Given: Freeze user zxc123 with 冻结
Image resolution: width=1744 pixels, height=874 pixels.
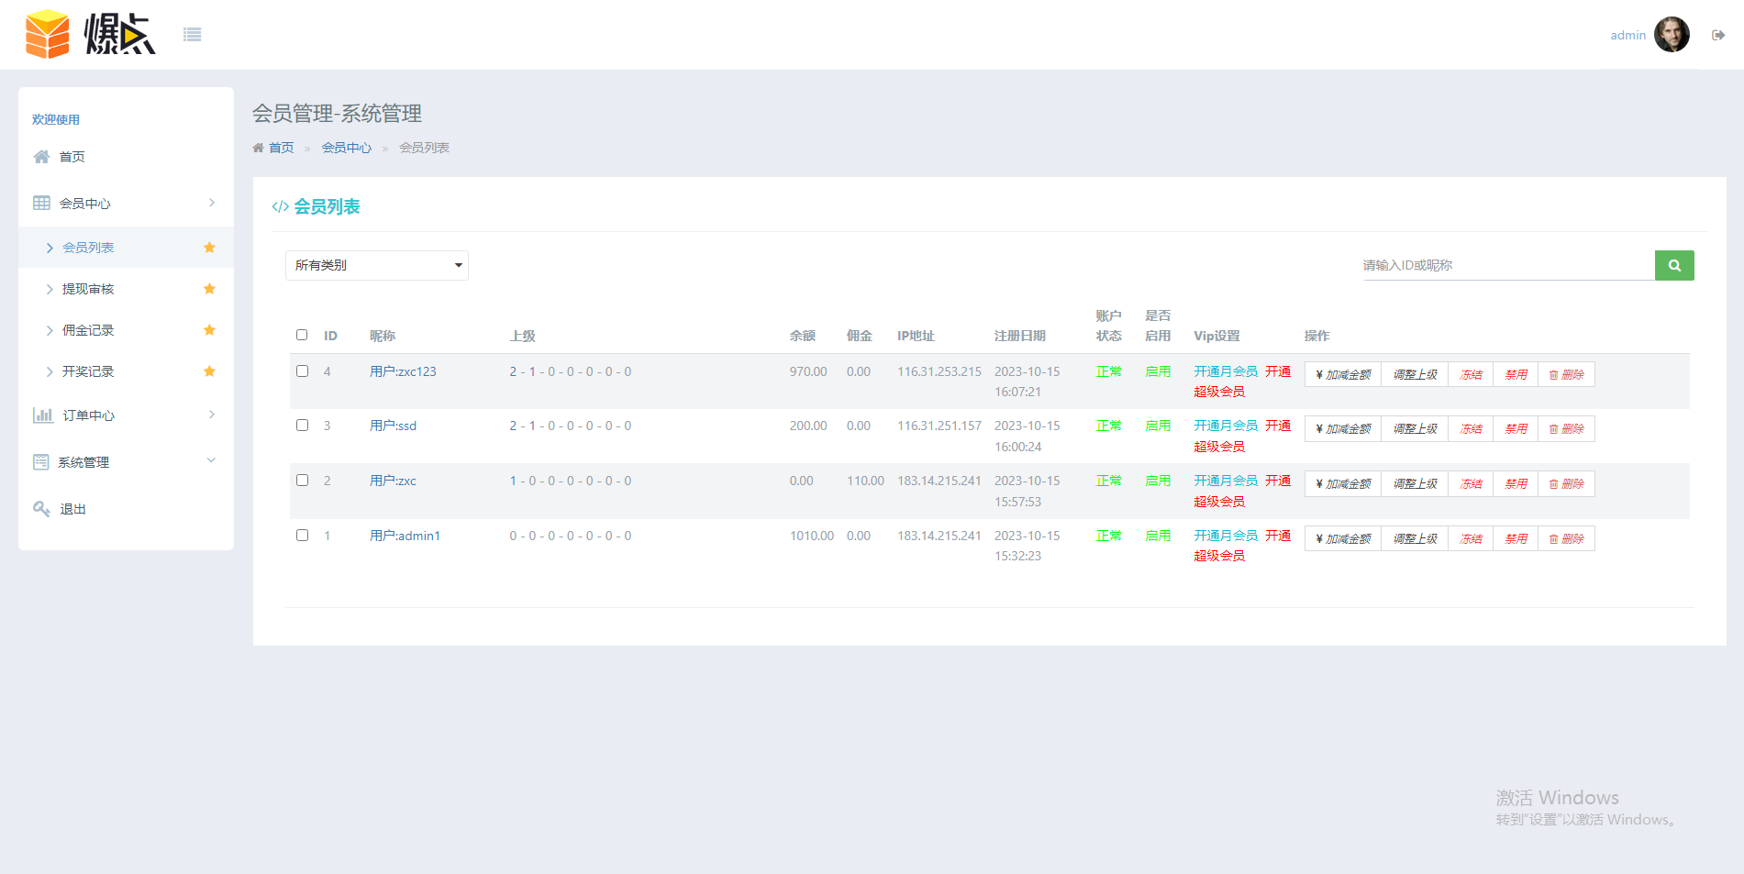Looking at the screenshot, I should tap(1471, 374).
